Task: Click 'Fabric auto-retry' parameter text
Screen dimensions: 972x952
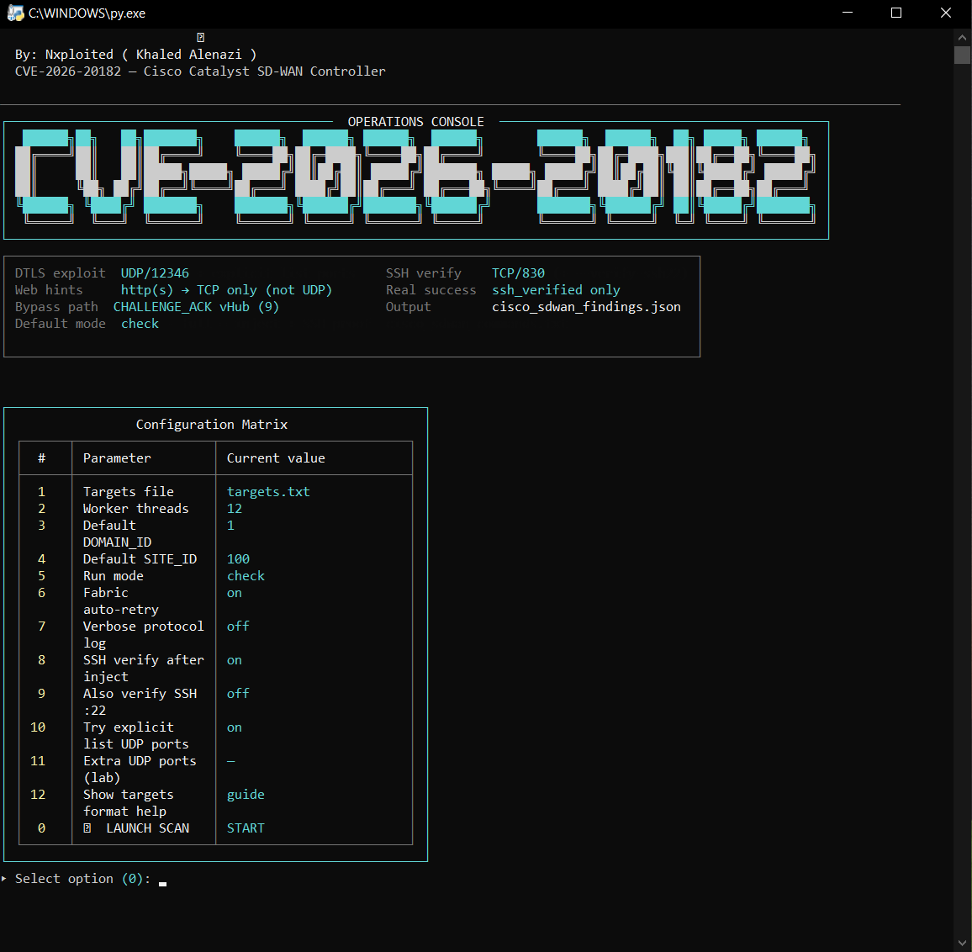Action: (121, 601)
